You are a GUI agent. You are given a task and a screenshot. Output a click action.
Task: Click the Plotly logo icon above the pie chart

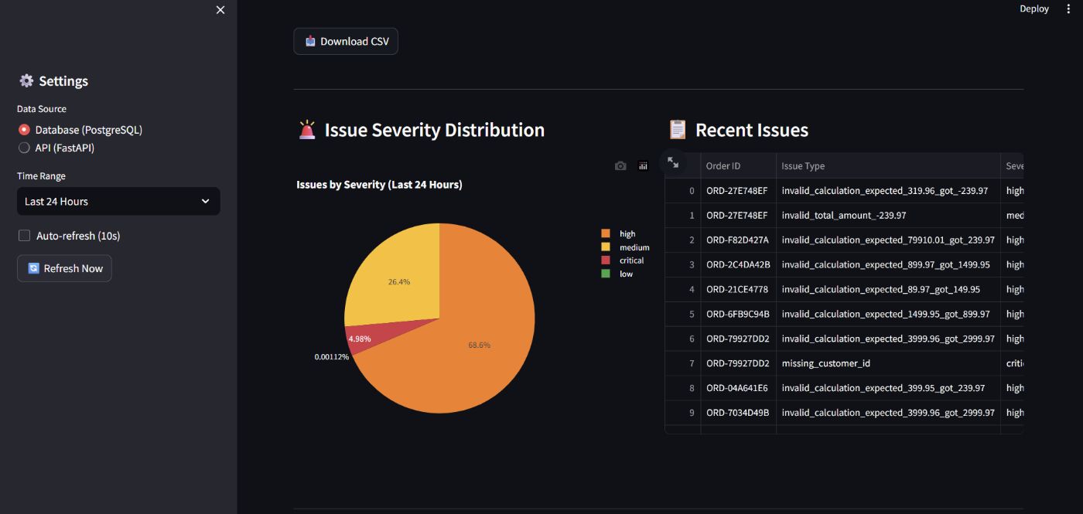tap(643, 165)
